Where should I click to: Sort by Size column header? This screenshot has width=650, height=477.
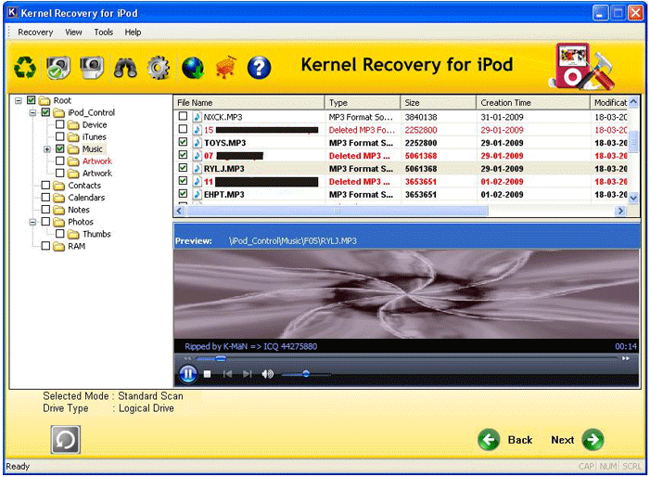439,102
